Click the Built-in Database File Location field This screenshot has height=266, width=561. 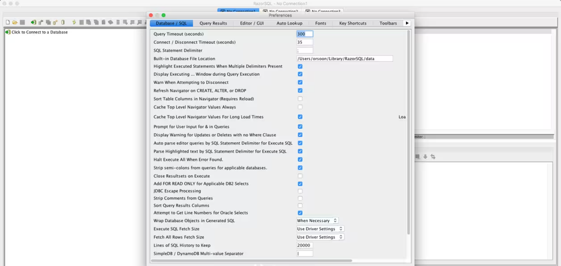[345, 59]
